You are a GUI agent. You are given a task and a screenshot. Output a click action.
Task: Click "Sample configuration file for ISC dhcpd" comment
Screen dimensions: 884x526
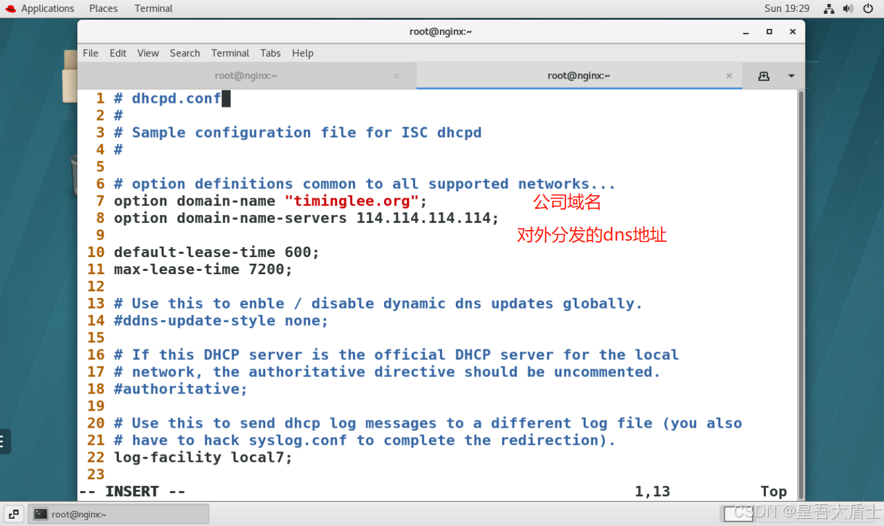tap(307, 132)
